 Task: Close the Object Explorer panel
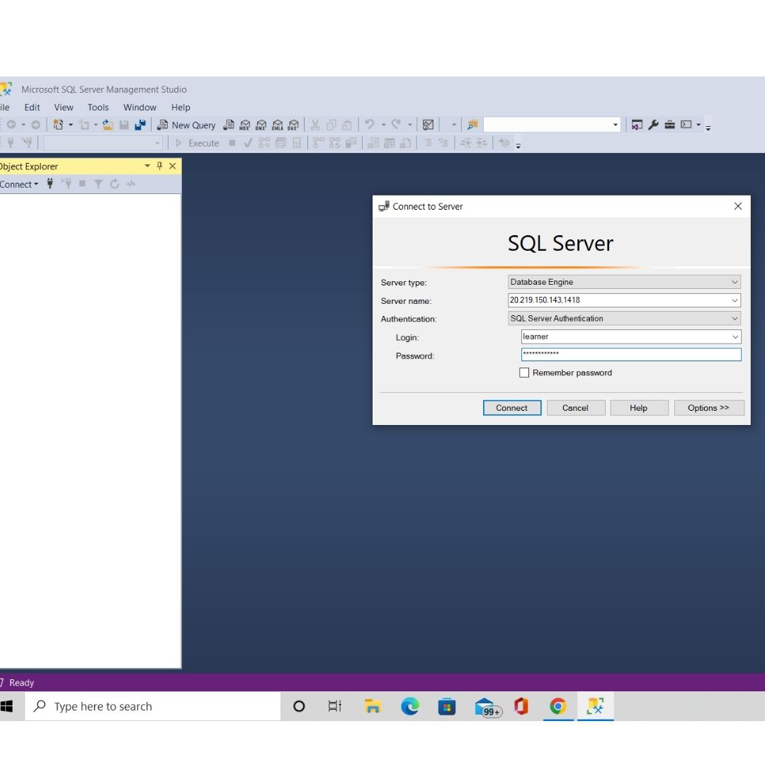pyautogui.click(x=172, y=166)
